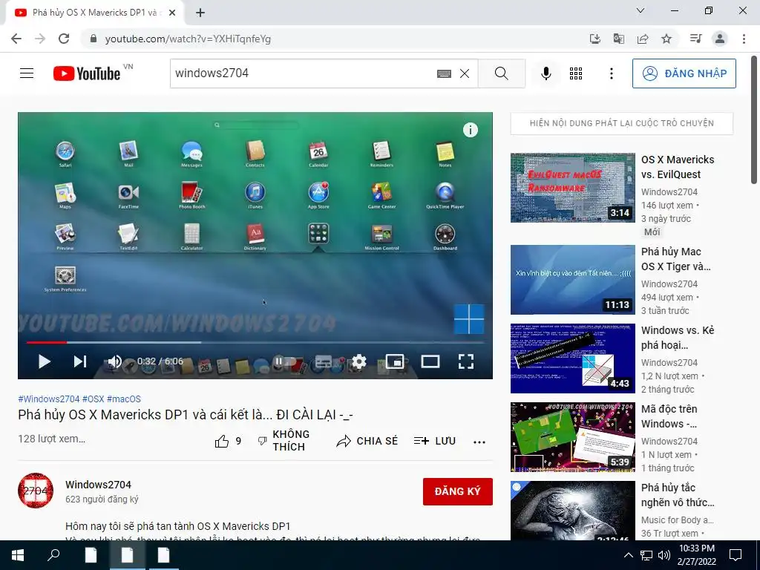Go forward in browser history
Viewport: 760px width, 570px height.
point(40,39)
